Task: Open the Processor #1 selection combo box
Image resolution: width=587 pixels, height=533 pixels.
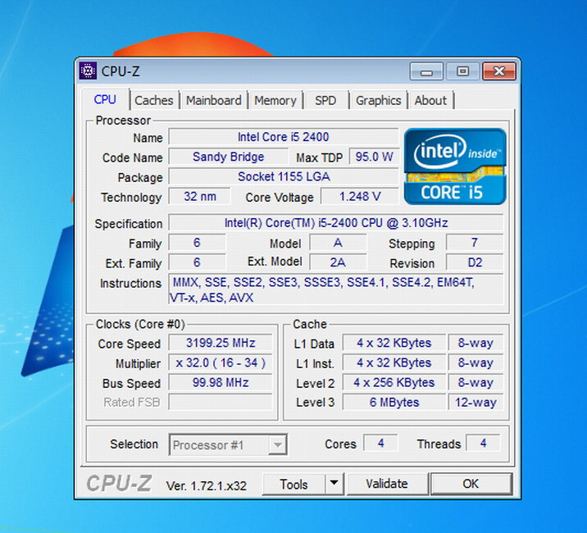Action: pyautogui.click(x=228, y=444)
